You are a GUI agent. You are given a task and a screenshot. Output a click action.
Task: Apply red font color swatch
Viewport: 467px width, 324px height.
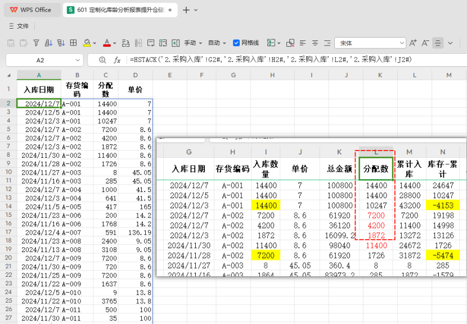107,43
